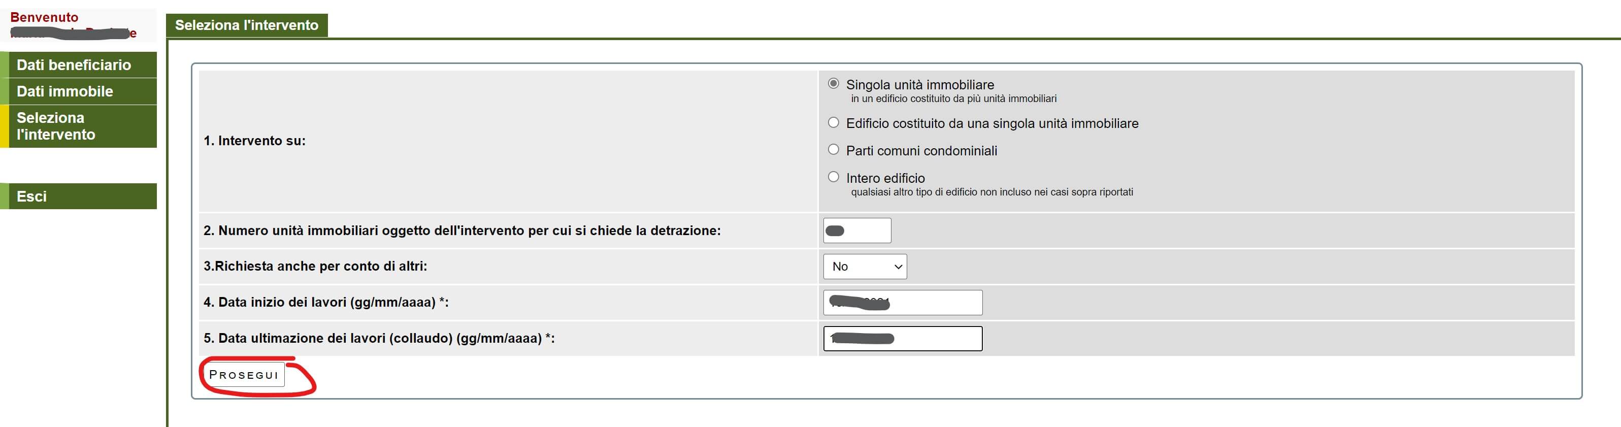
Task: Click the 'Richiesta anche per conto di altri' label
Action: pyautogui.click(x=315, y=267)
